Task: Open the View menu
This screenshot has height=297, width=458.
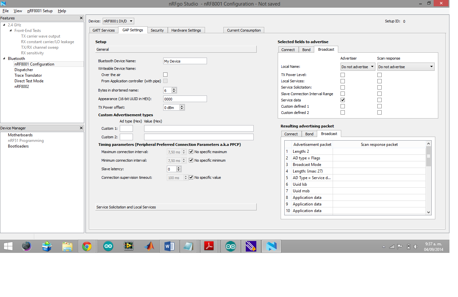Action: pos(18,11)
